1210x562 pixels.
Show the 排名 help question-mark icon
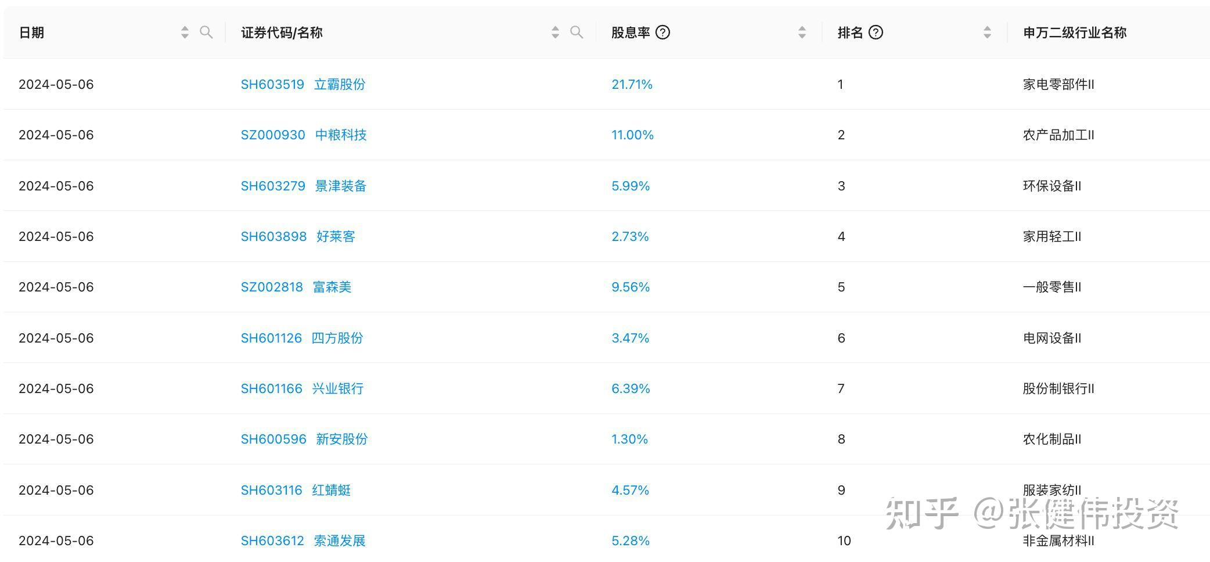tap(876, 33)
